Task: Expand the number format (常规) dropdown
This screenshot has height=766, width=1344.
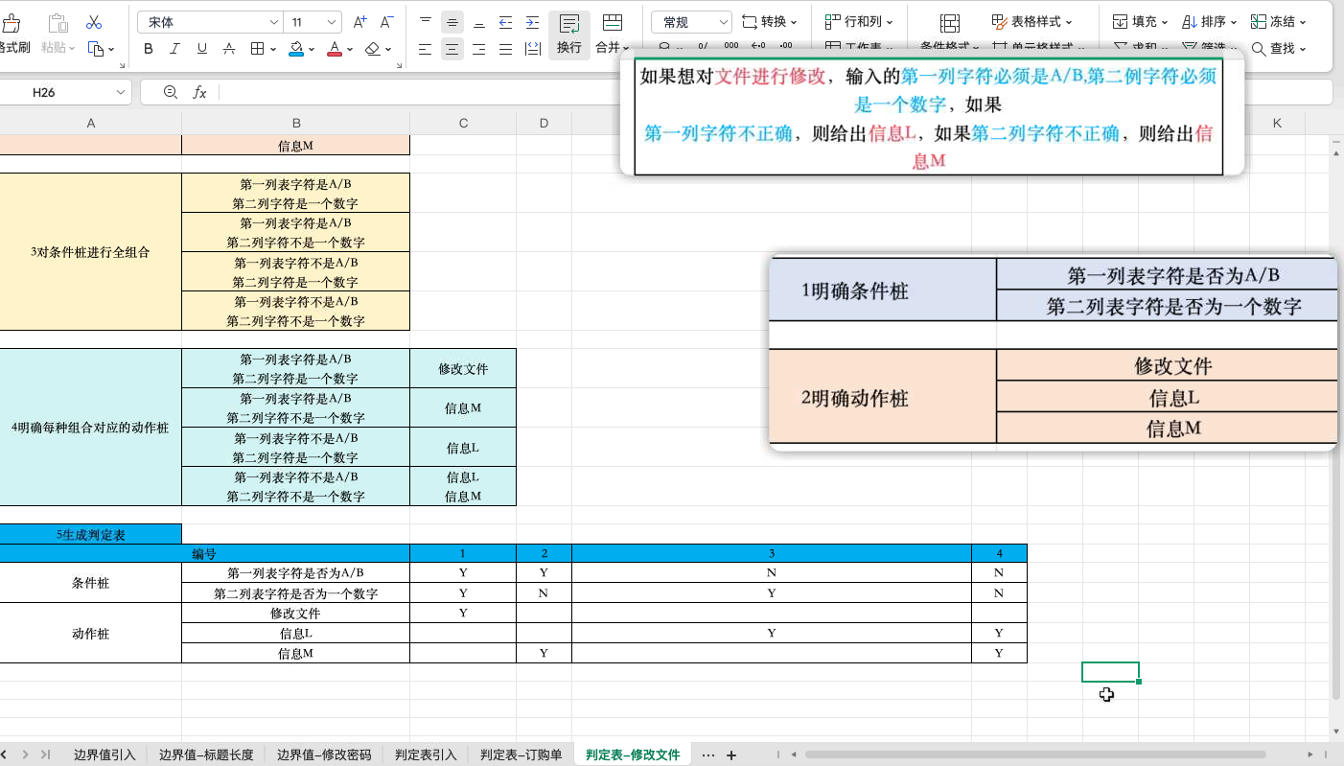Action: [x=726, y=20]
